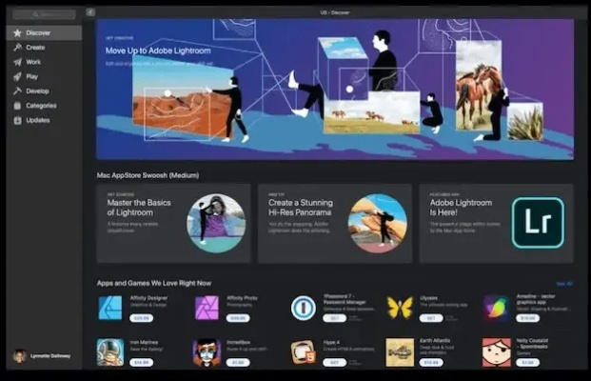Go to the Create section

click(x=35, y=47)
